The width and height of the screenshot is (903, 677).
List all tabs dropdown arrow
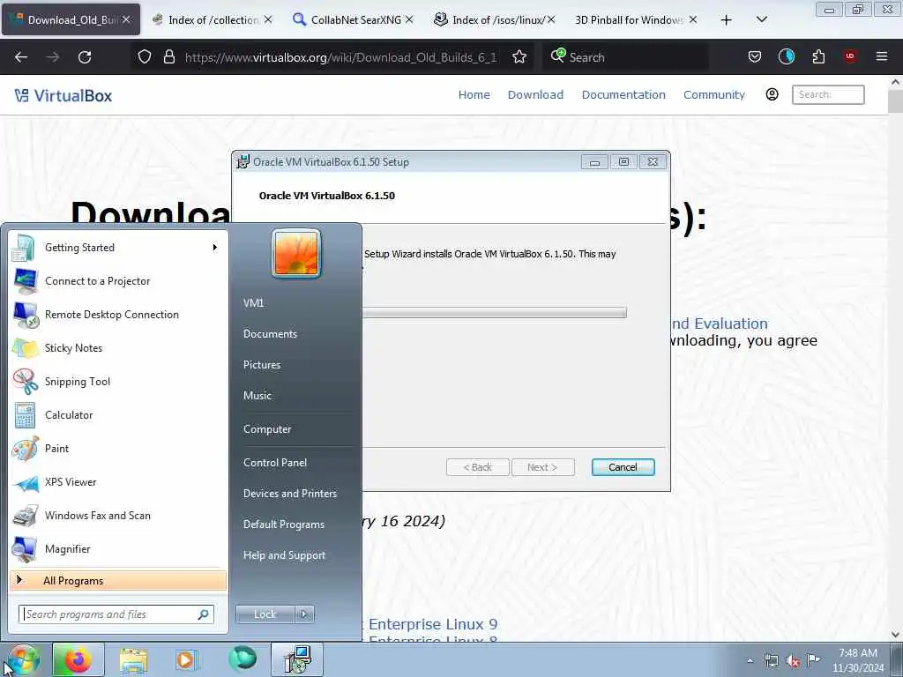point(762,19)
